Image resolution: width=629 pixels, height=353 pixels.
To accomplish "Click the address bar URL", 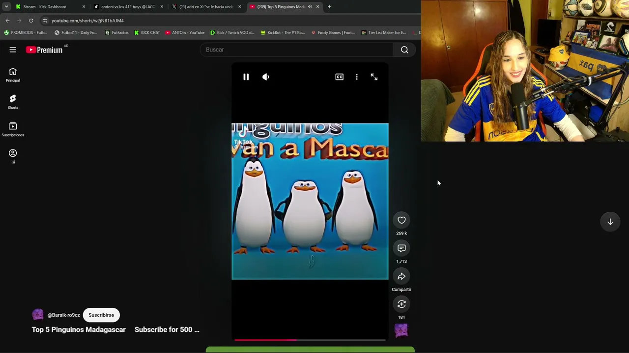I will (x=87, y=21).
